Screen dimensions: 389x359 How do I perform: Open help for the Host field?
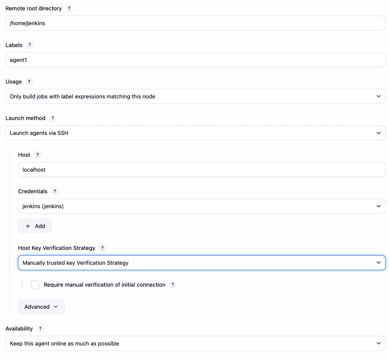(x=38, y=155)
